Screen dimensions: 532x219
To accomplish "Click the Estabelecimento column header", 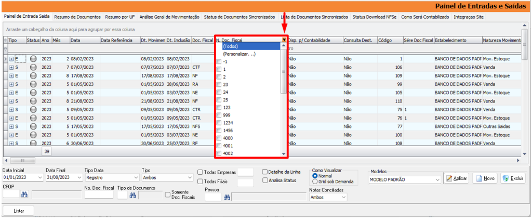I will click(458, 40).
